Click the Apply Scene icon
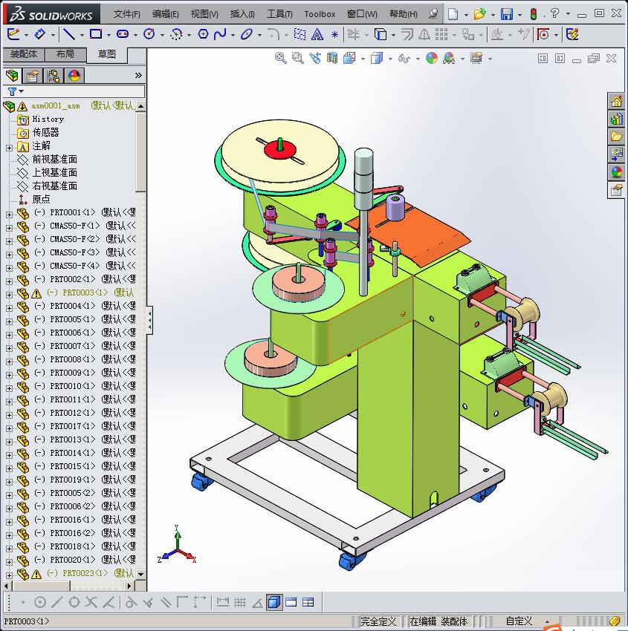Screen dimensions: 628x631 (x=449, y=59)
